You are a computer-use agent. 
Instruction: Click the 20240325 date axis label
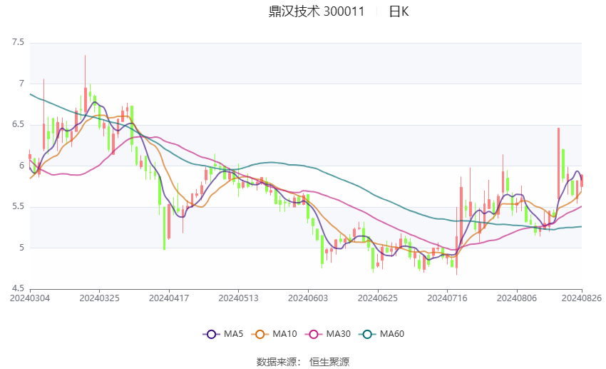tap(99, 298)
